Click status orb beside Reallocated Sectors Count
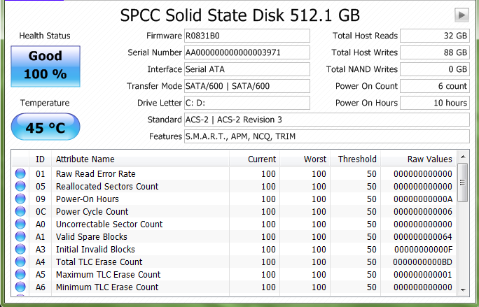This screenshot has width=479, height=307. pyautogui.click(x=20, y=186)
